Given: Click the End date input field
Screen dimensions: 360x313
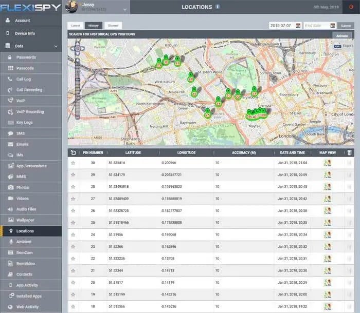Looking at the screenshot, I should [x=317, y=26].
